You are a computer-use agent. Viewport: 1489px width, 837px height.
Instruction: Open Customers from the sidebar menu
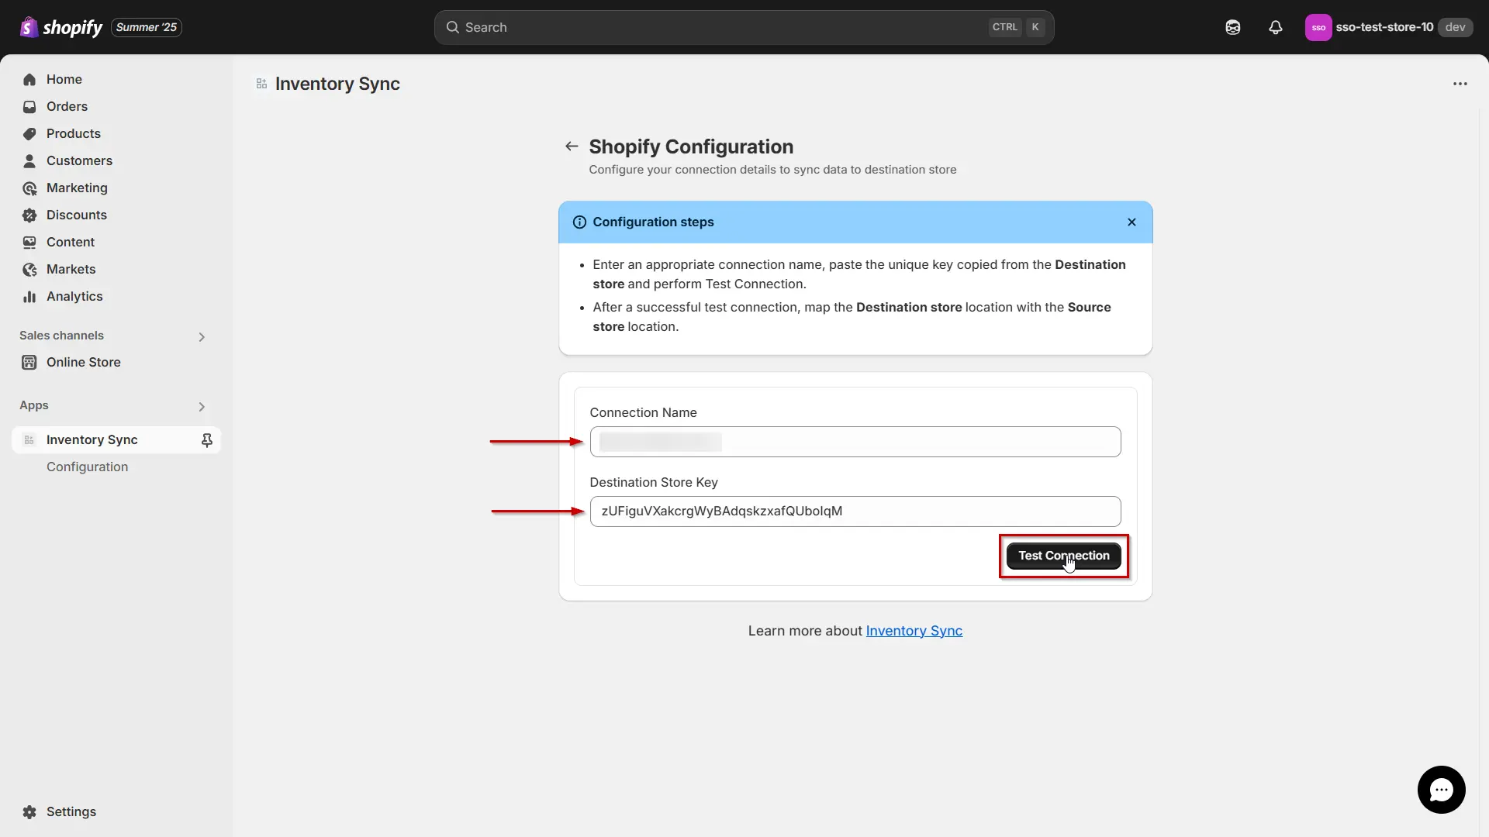80,160
